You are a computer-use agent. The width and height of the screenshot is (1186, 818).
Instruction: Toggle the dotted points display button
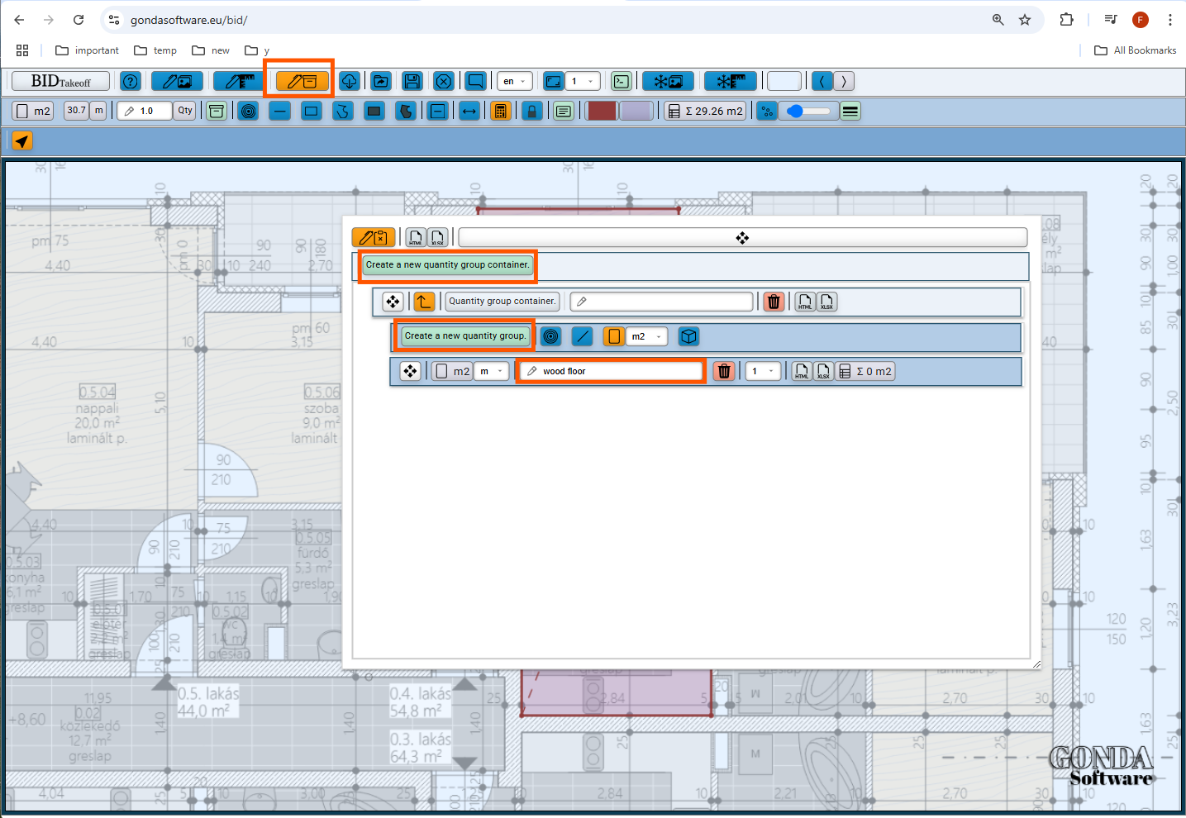pyautogui.click(x=767, y=111)
